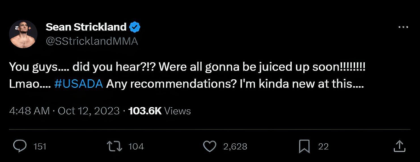Click the 104 reposts count
The image size is (420, 162).
(136, 146)
